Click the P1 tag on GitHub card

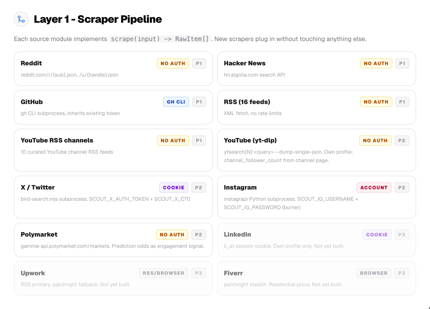(199, 102)
